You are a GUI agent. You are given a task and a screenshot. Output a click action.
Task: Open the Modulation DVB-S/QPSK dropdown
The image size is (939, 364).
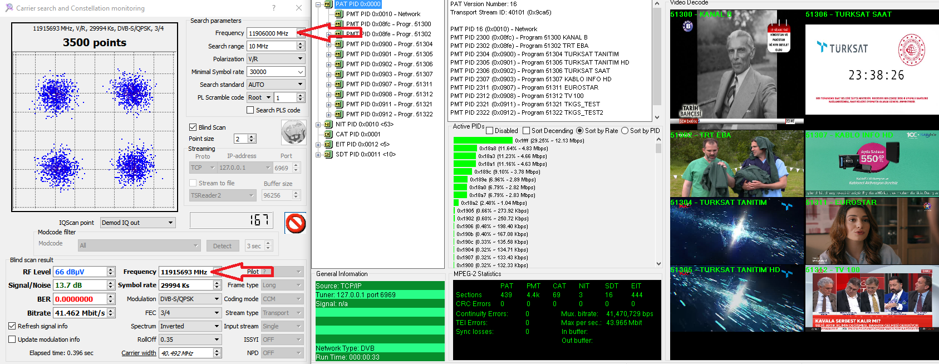pyautogui.click(x=190, y=299)
